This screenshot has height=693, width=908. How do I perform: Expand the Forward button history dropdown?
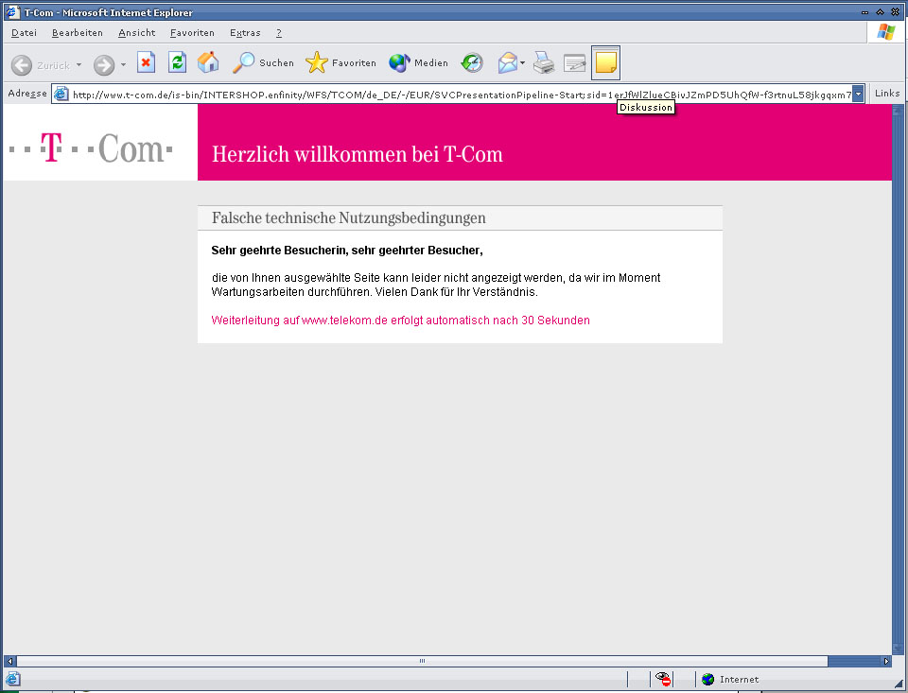pos(123,64)
